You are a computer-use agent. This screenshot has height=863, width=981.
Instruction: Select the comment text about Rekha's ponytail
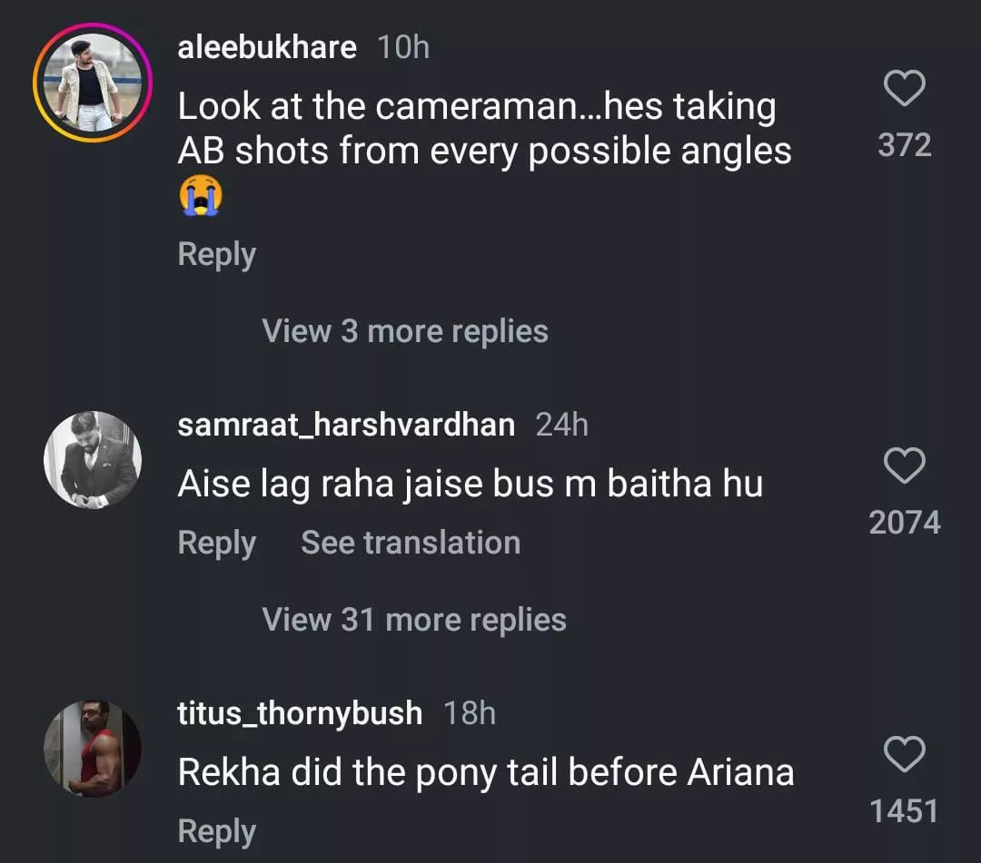tap(486, 773)
